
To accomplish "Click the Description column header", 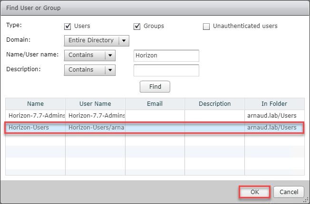I will point(214,104).
